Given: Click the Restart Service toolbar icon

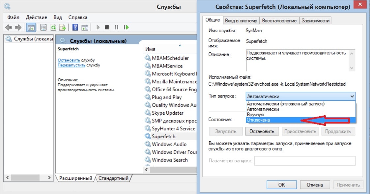Looking at the screenshot, I should [x=126, y=27].
